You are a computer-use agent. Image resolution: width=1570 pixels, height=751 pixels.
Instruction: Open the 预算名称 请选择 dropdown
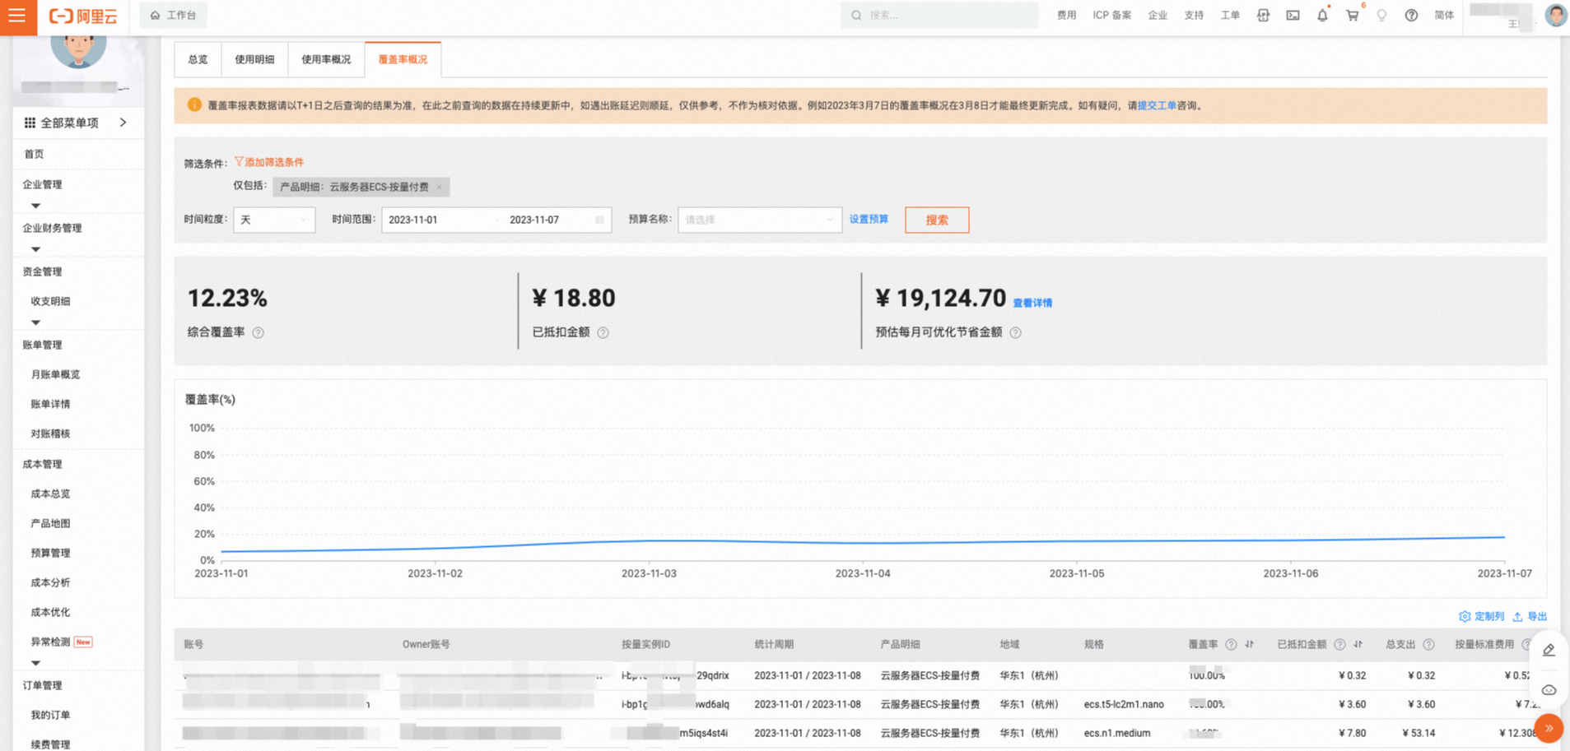pyautogui.click(x=759, y=220)
